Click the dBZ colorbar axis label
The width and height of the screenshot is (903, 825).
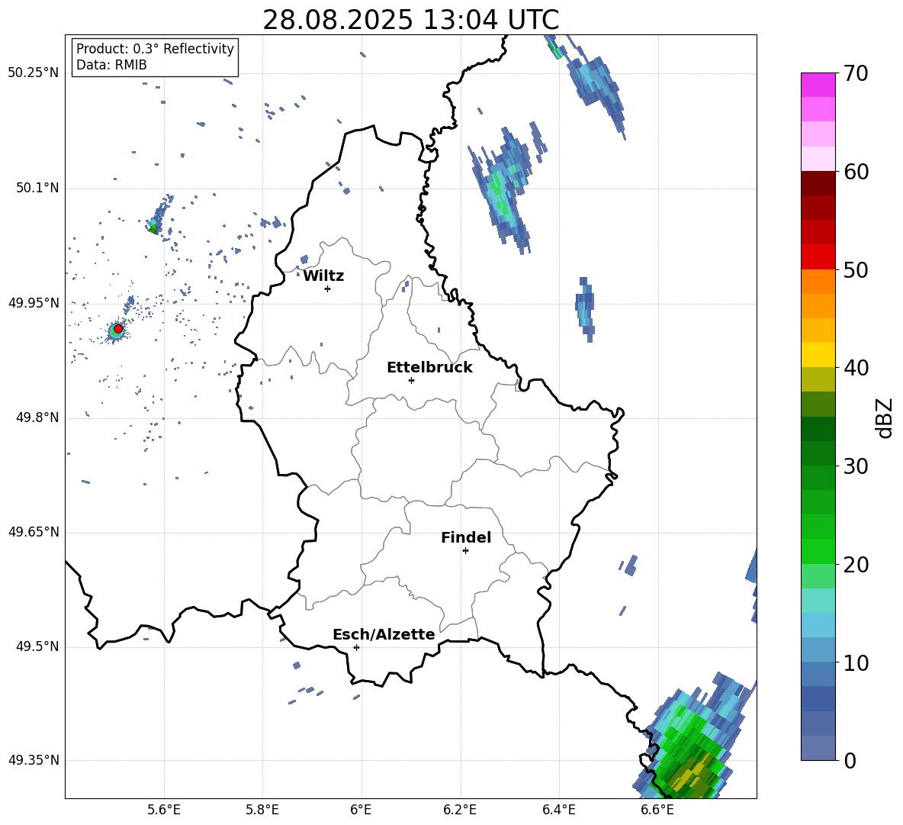click(884, 417)
